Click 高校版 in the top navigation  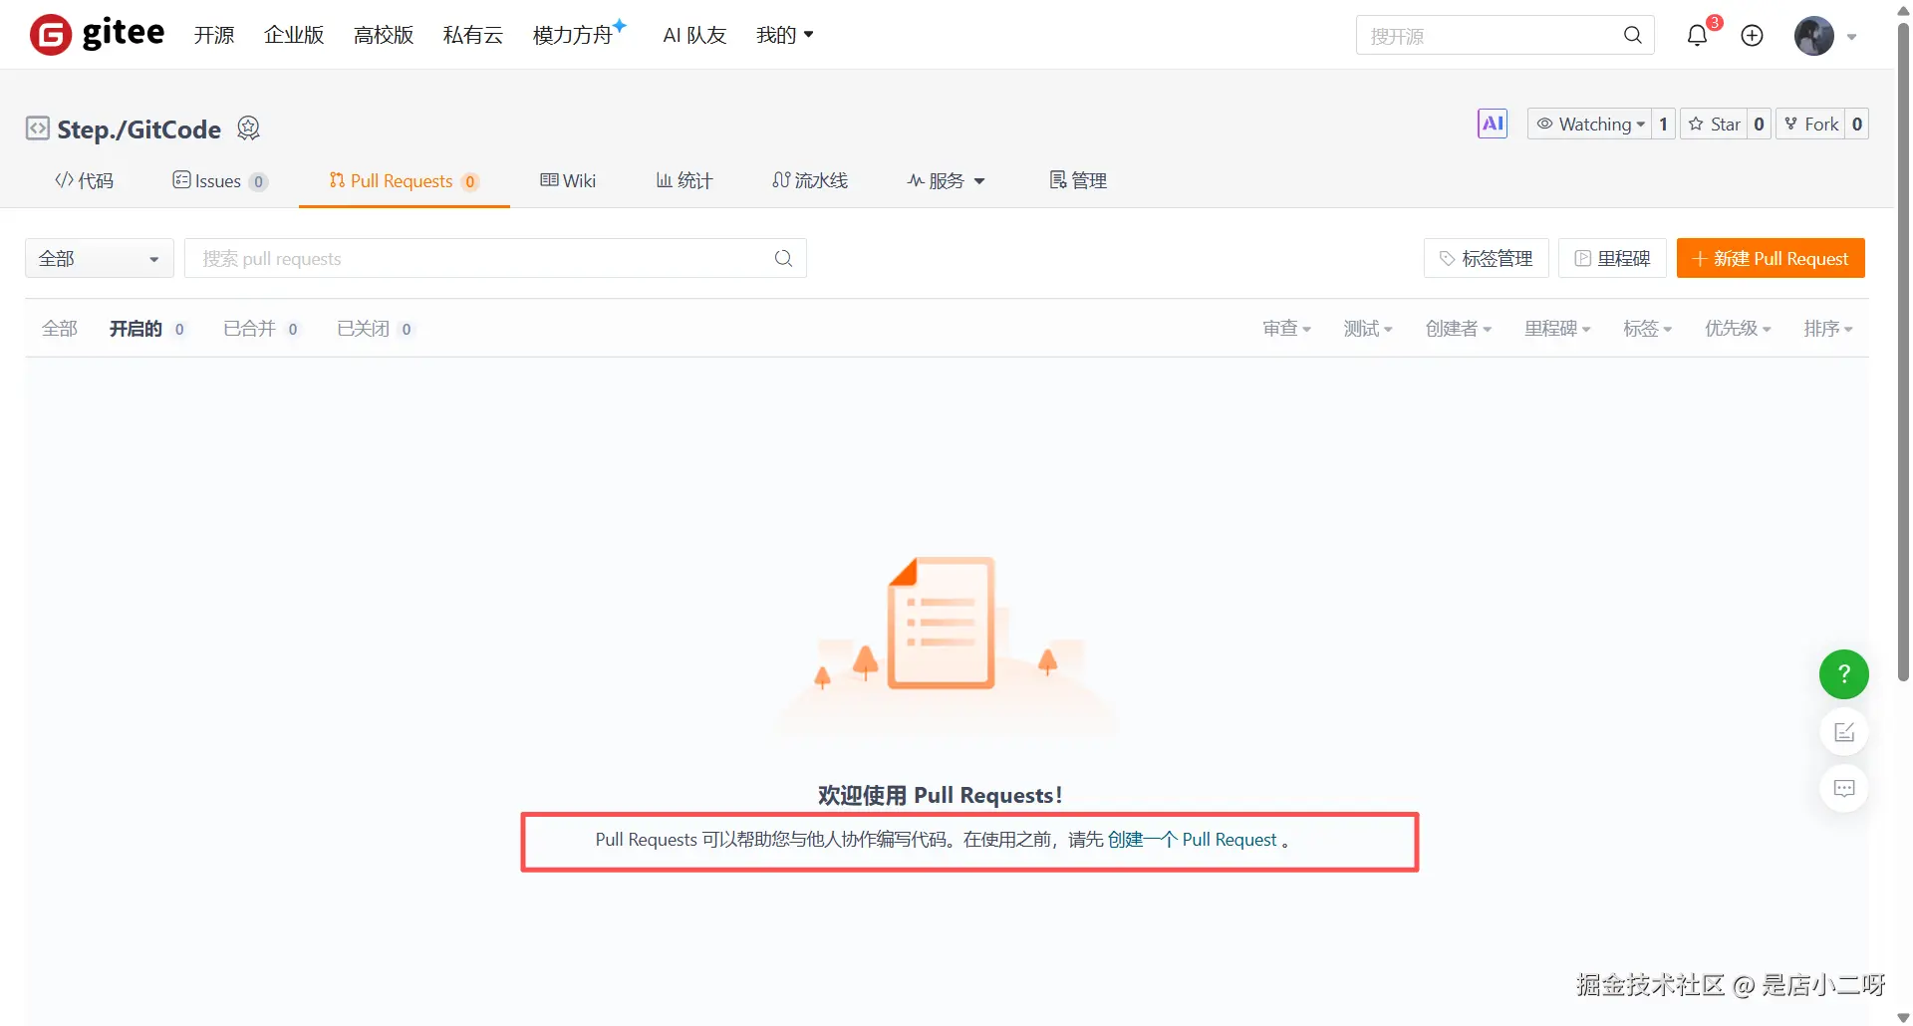(384, 35)
